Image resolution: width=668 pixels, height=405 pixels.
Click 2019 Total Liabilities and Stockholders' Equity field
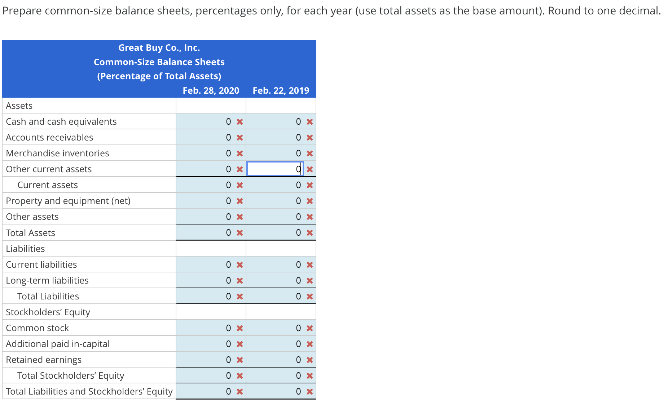tap(275, 391)
